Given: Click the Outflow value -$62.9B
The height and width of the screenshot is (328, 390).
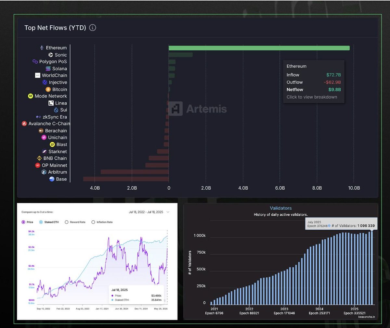Looking at the screenshot, I should tap(332, 82).
